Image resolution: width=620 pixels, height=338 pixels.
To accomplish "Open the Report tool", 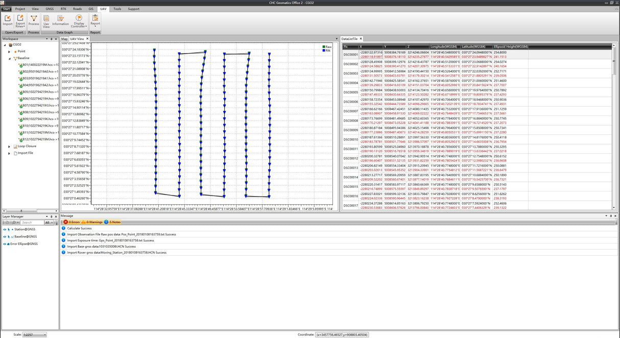I will [x=95, y=20].
